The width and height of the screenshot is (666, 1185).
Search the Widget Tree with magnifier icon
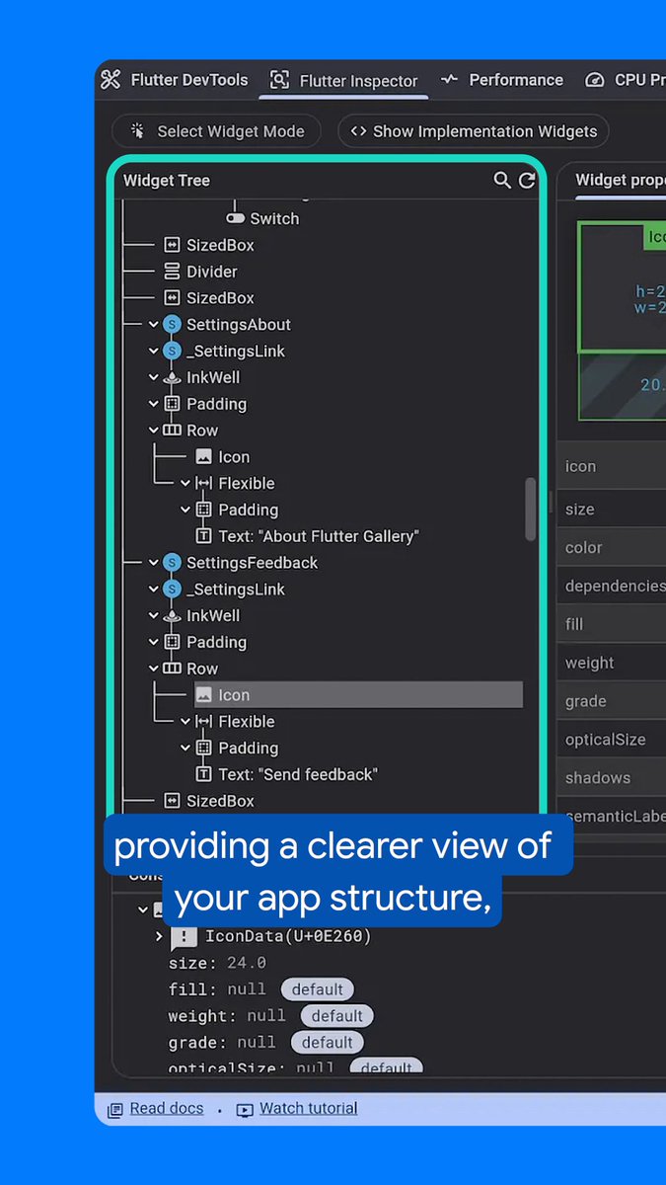pyautogui.click(x=502, y=180)
